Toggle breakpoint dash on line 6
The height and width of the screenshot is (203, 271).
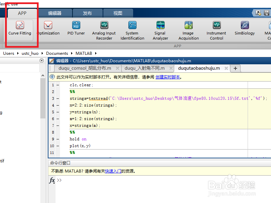pos(58,119)
